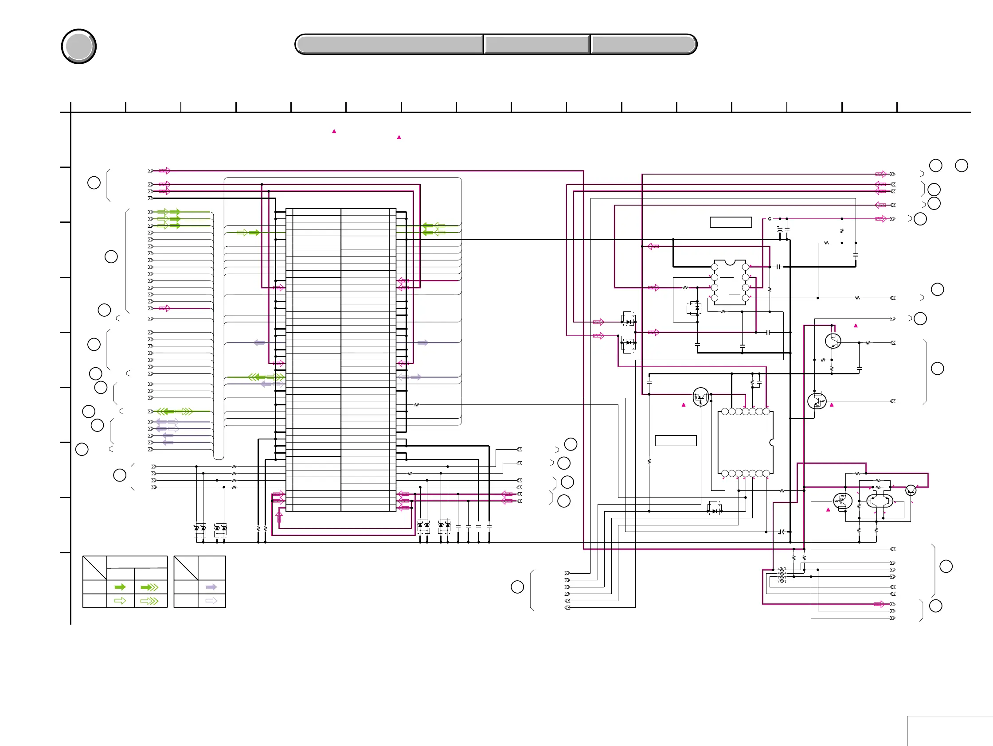Click the outlined lavender arrow in the right legend
This screenshot has width=993, height=746.
coord(211,601)
